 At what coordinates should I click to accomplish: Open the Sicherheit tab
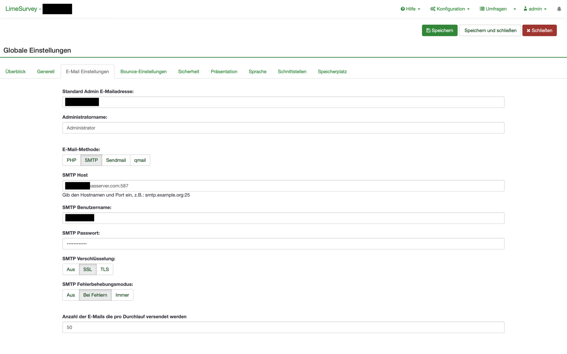click(x=189, y=72)
